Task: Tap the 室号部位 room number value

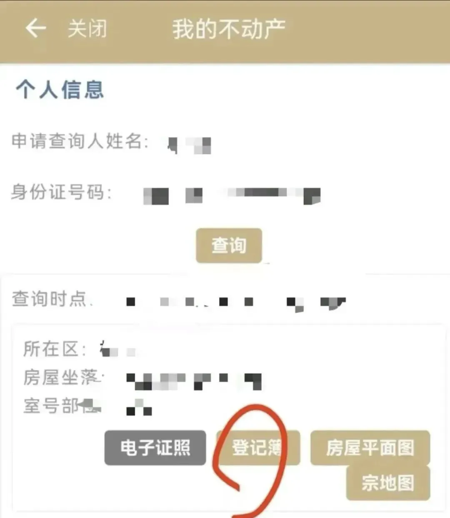Action: point(139,408)
